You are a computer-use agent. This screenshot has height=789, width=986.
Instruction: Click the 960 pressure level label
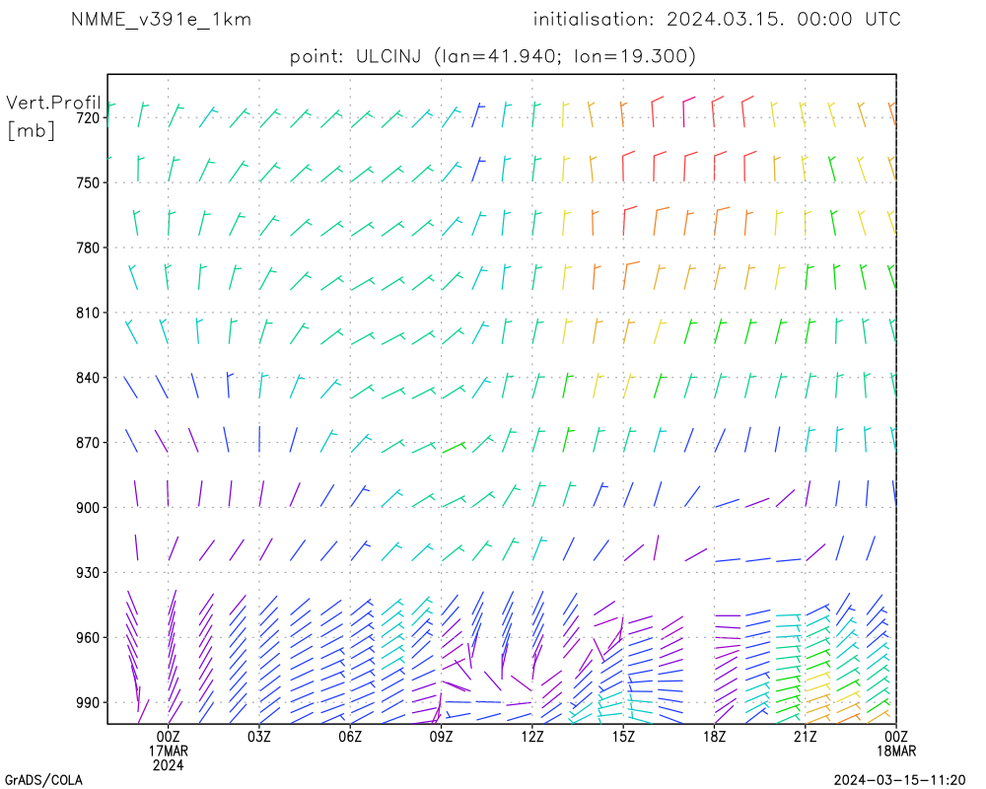88,638
